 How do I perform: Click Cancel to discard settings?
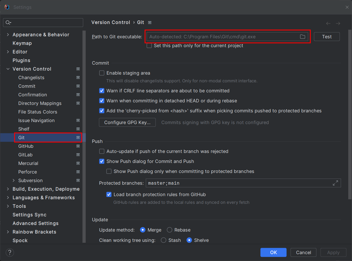coord(303,252)
